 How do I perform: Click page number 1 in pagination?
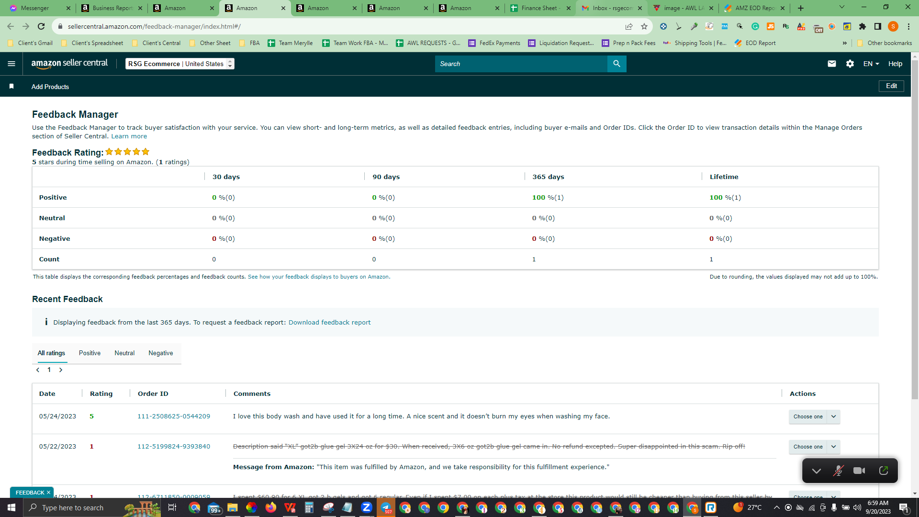point(49,370)
